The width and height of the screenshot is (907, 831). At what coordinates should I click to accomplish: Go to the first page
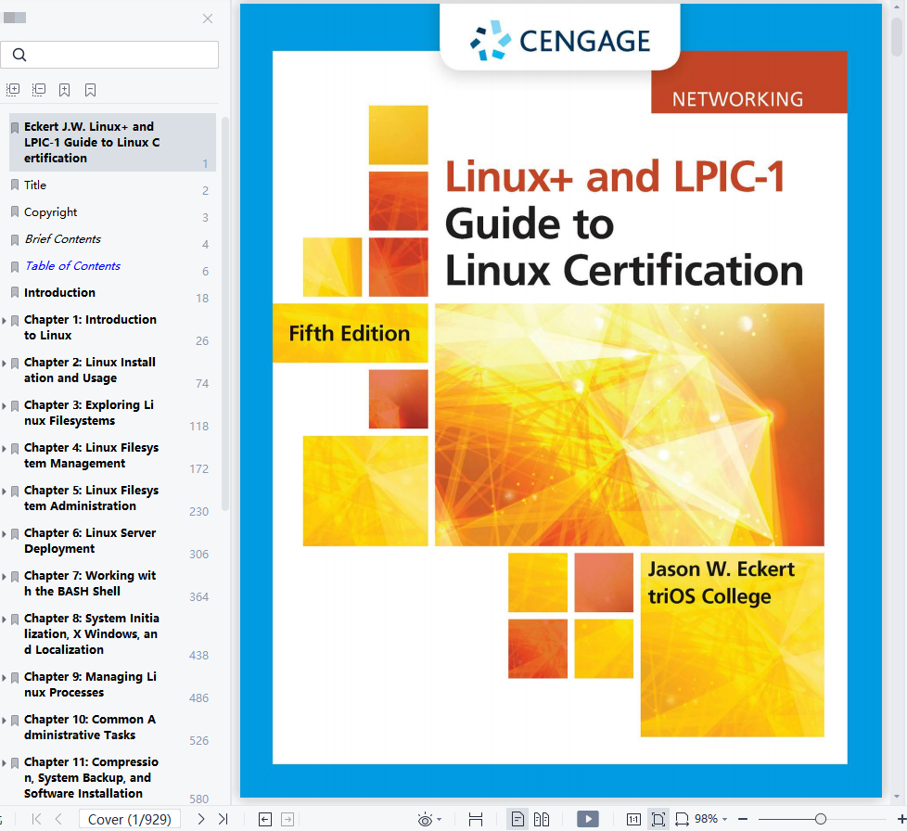click(x=36, y=819)
